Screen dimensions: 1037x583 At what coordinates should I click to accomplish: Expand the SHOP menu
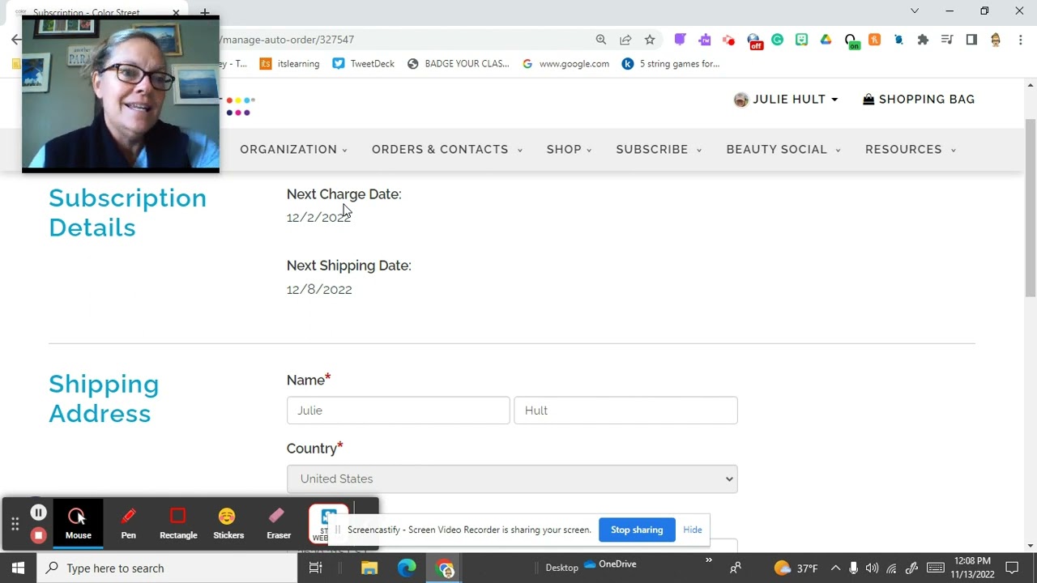(x=570, y=150)
